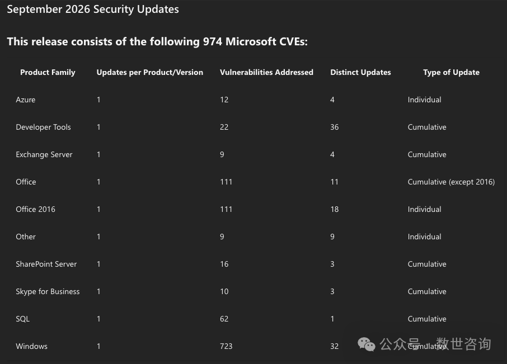The height and width of the screenshot is (364, 507).
Task: Select the Developer Tools row label
Action: tap(43, 127)
